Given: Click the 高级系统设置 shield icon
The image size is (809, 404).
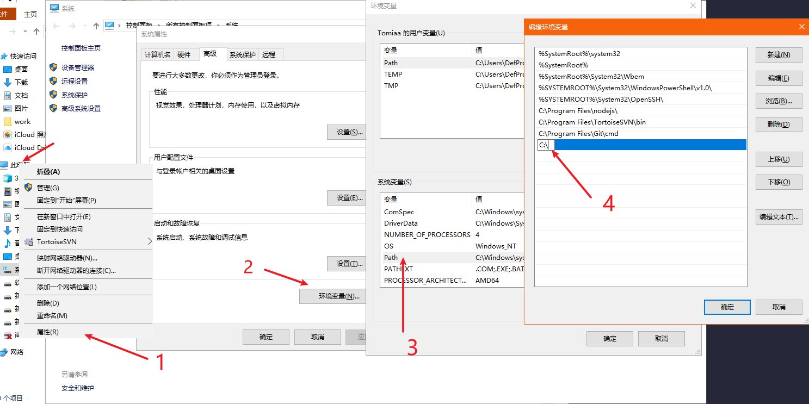Looking at the screenshot, I should click(53, 108).
